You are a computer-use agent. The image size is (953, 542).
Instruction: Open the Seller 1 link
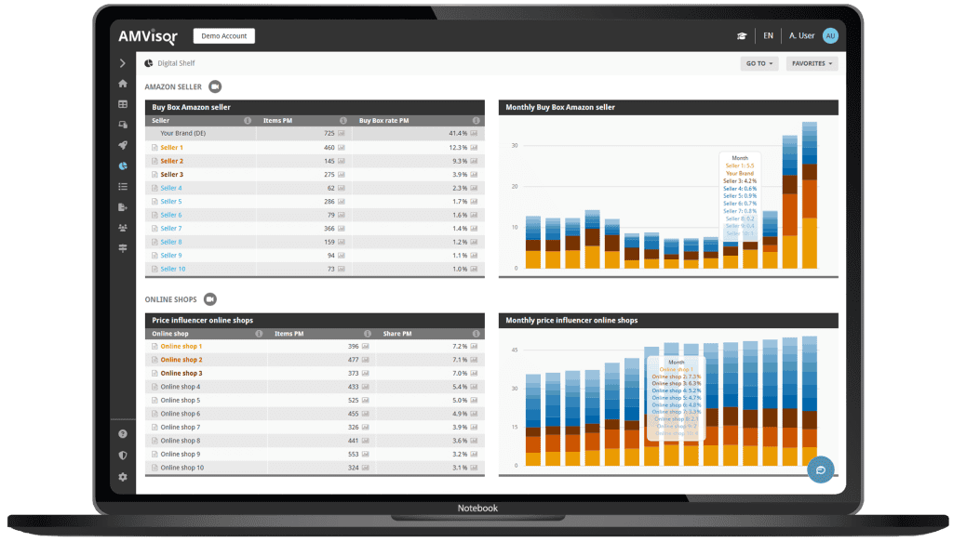click(x=171, y=148)
